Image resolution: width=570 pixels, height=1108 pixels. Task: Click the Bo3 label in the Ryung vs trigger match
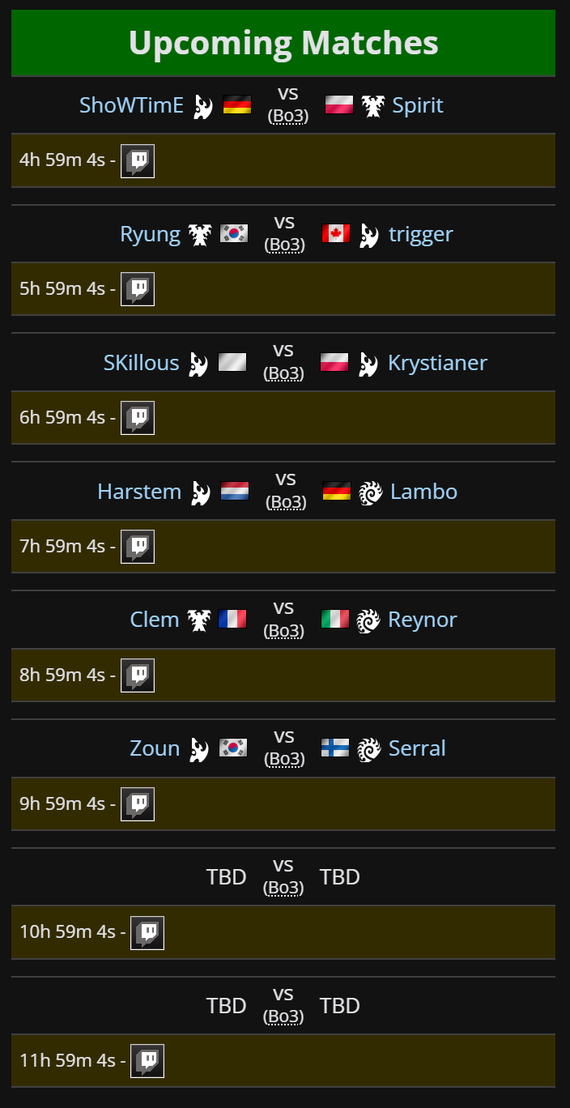[285, 245]
